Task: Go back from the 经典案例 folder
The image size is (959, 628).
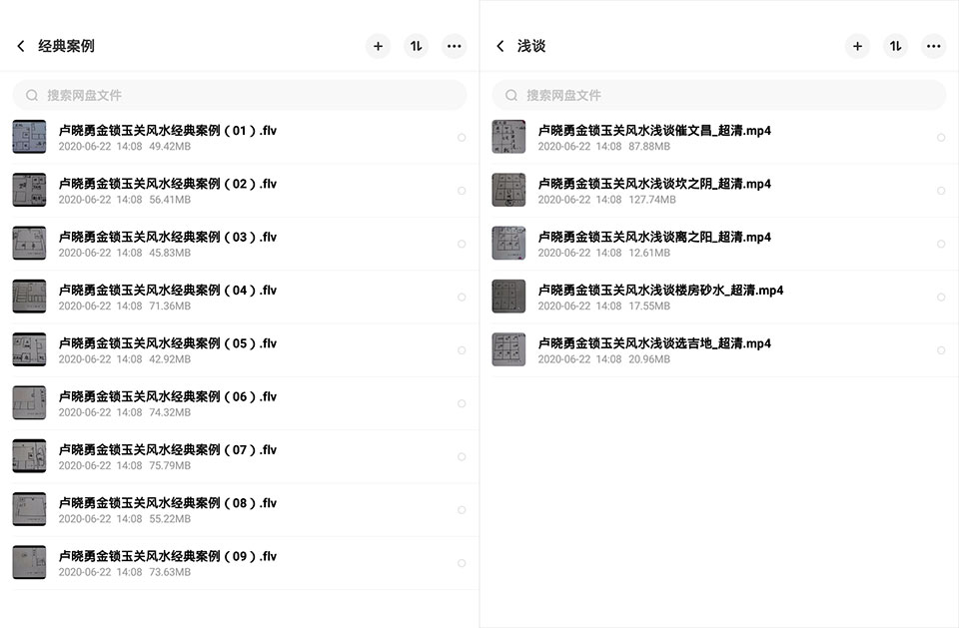Action: click(21, 46)
